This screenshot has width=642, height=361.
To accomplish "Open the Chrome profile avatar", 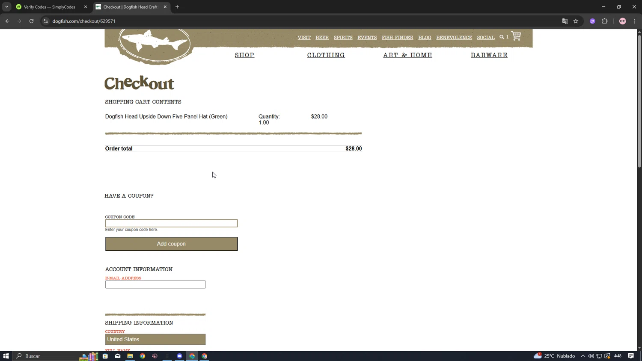I will (x=623, y=21).
